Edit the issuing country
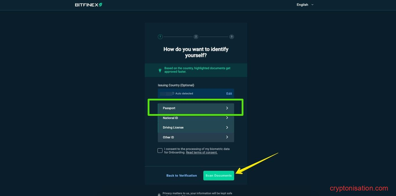This screenshot has height=196, width=396. tap(229, 94)
